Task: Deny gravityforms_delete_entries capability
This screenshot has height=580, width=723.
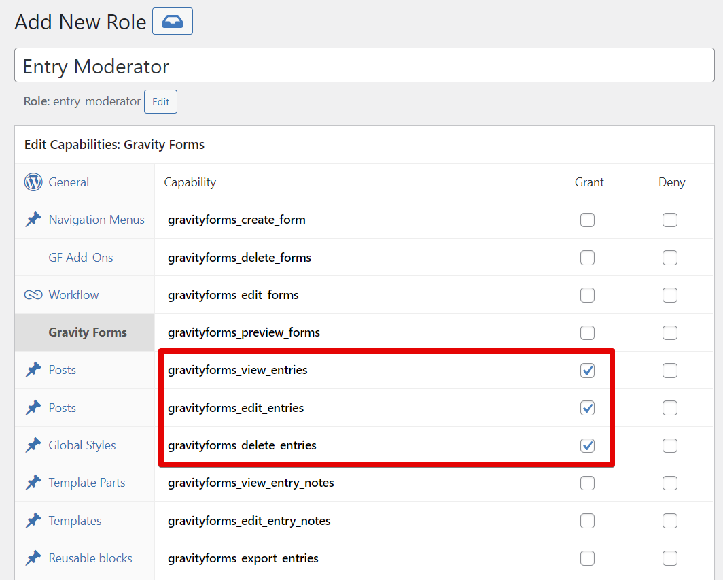Action: tap(670, 446)
